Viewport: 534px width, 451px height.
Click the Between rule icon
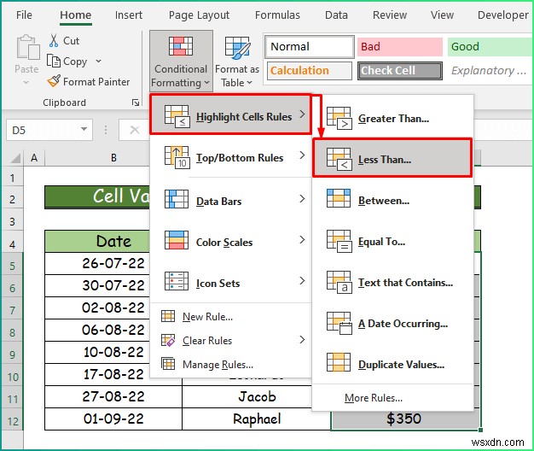[x=339, y=198]
